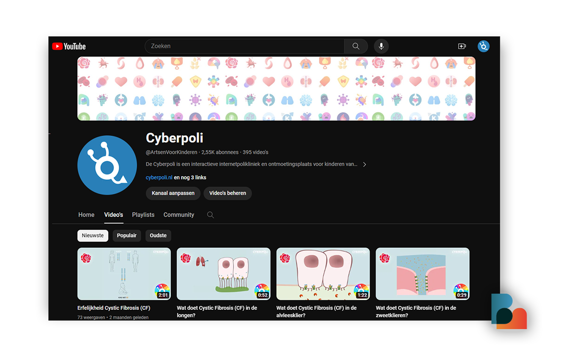564x357 pixels.
Task: Open the Playlists tab
Action: pos(143,215)
